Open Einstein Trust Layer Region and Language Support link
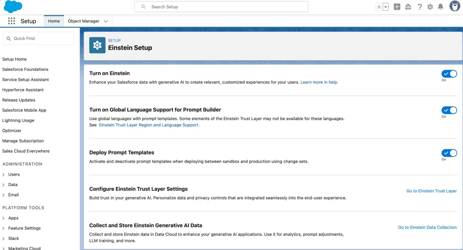The width and height of the screenshot is (463, 250). (149, 125)
